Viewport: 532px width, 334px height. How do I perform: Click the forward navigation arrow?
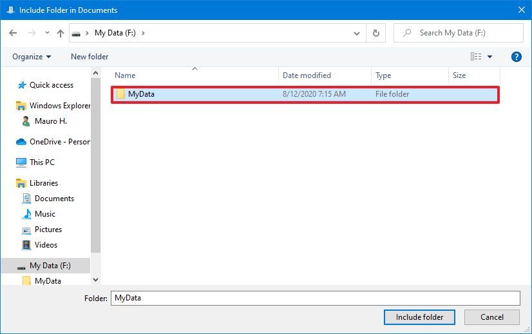32,33
